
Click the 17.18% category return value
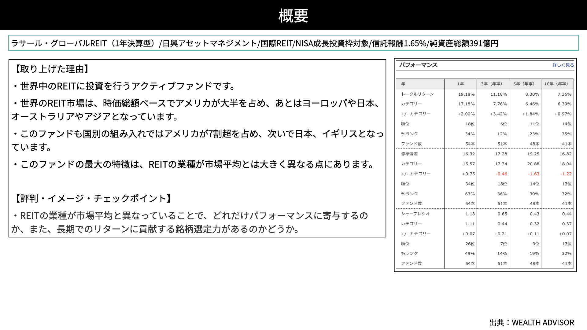click(466, 104)
